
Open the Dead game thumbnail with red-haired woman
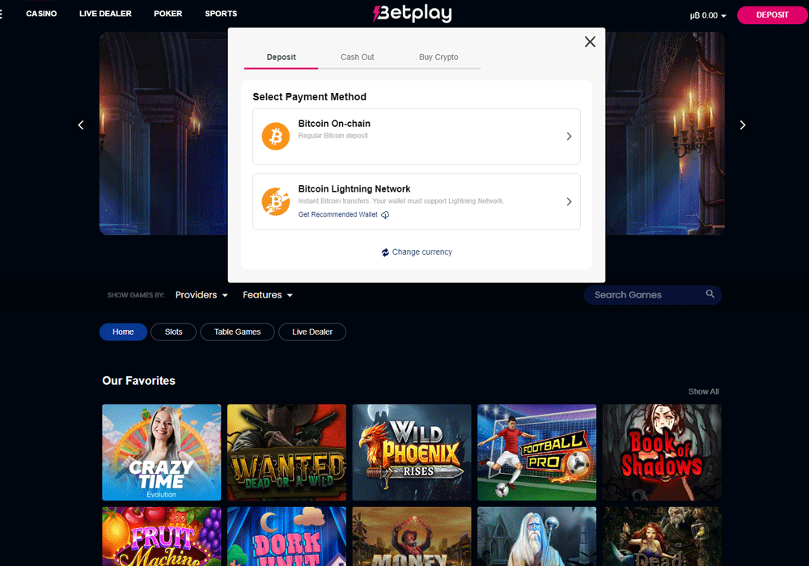click(x=662, y=536)
